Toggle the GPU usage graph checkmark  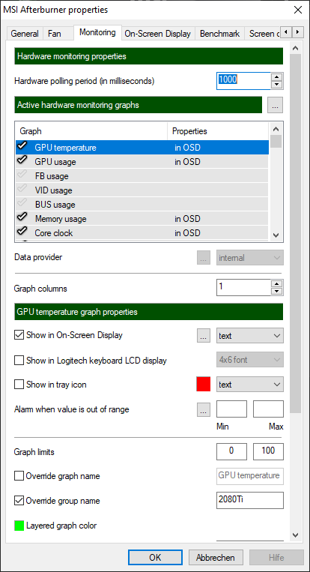[x=22, y=160]
